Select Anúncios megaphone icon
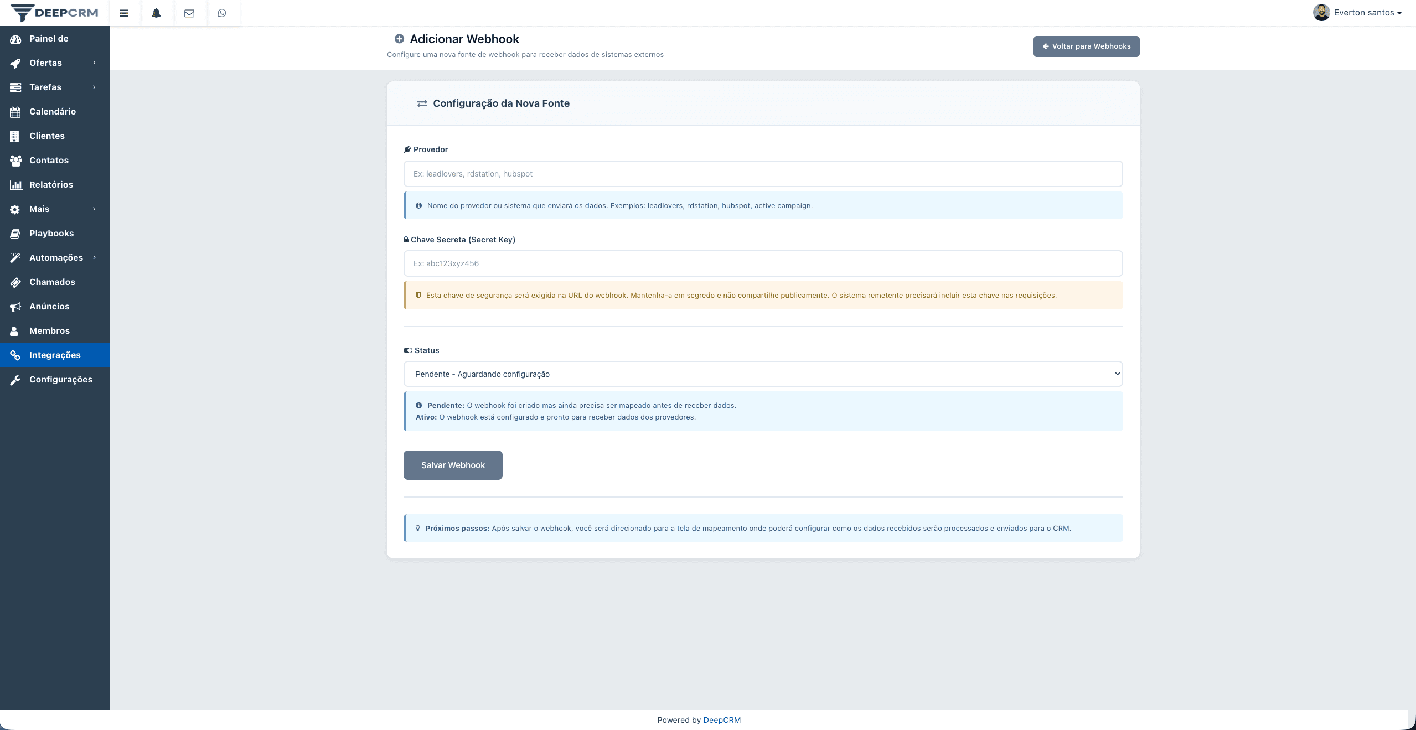The height and width of the screenshot is (730, 1416). (x=49, y=306)
